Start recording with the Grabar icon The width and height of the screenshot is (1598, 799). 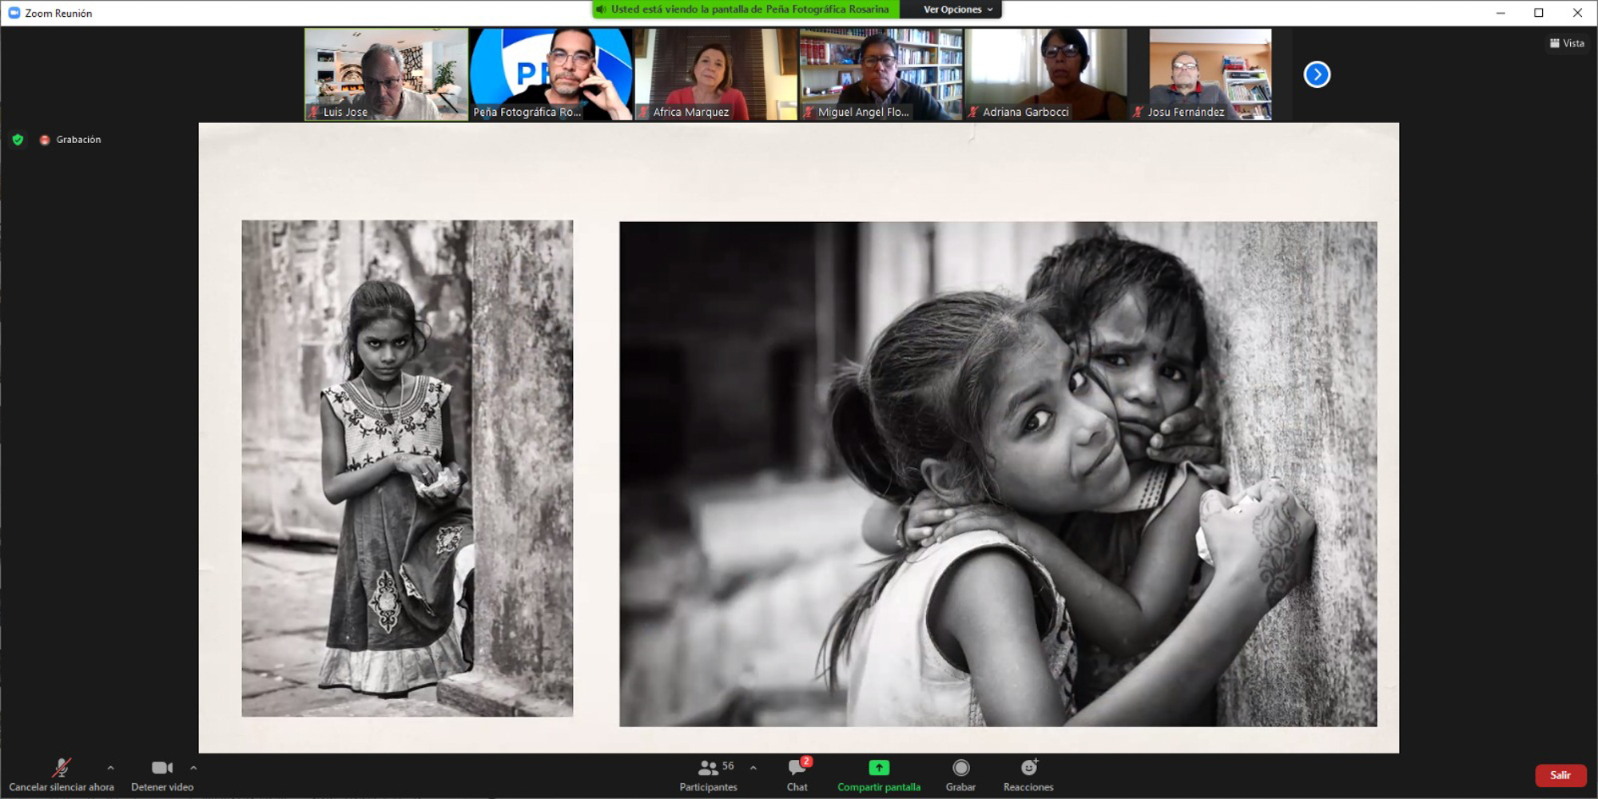tap(960, 768)
